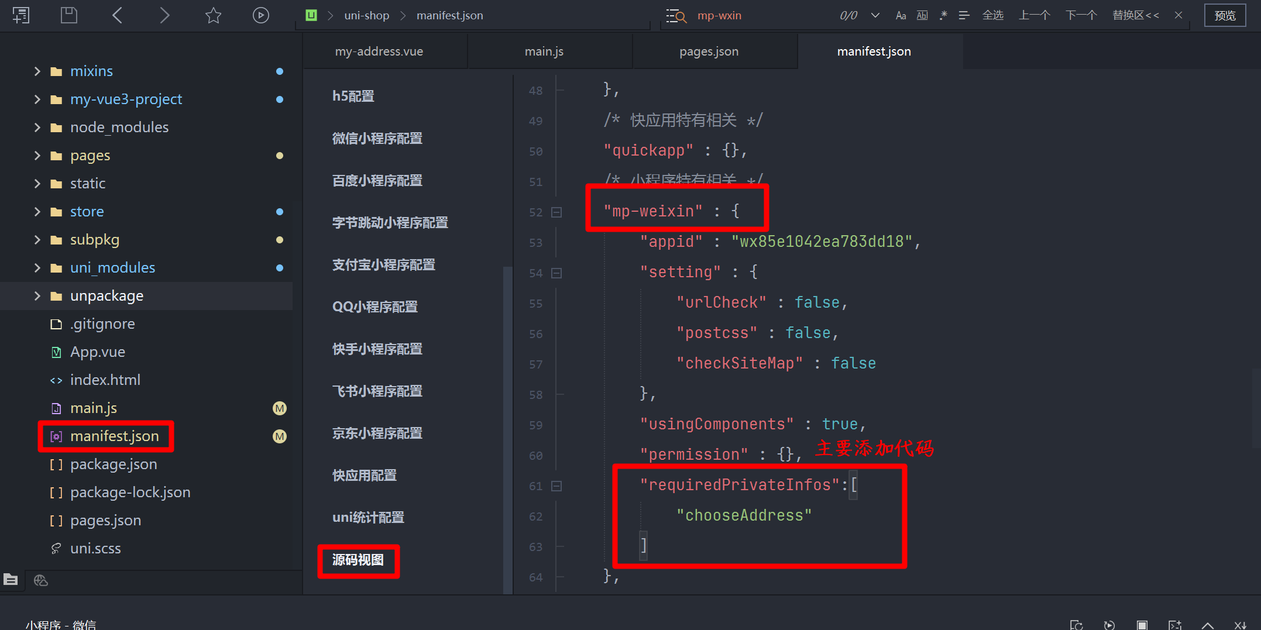
Task: Click the index.html file icon
Action: 56,380
